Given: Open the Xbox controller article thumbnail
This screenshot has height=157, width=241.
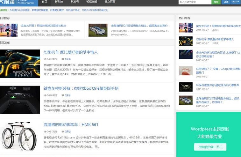Looking at the screenshot, I should click(x=20, y=100).
